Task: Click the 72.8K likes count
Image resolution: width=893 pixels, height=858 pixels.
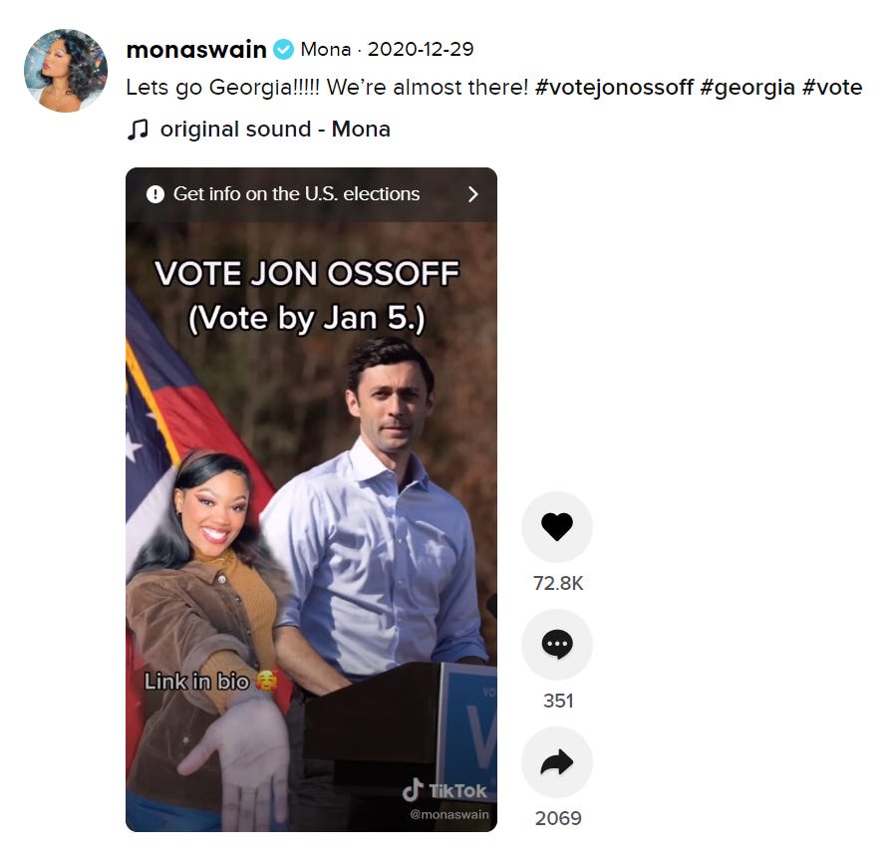Action: (558, 583)
